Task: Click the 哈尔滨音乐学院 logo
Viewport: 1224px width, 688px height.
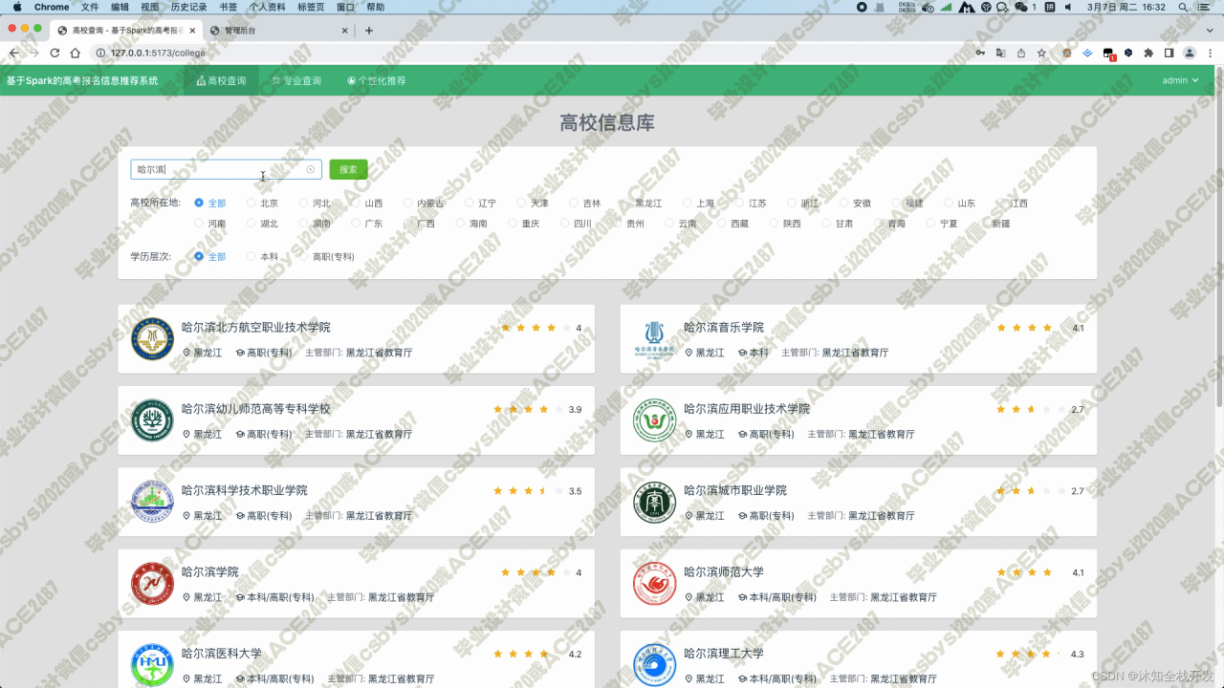Action: (x=654, y=338)
